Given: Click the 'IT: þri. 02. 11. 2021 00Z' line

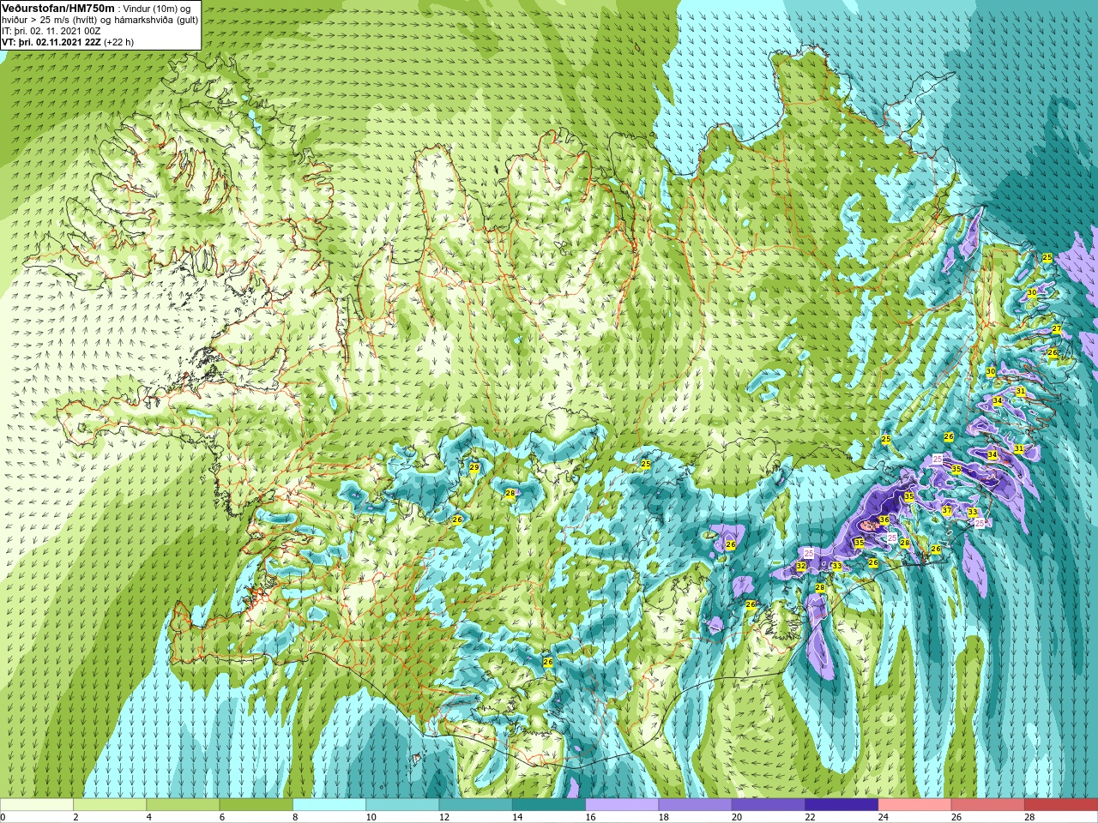Looking at the screenshot, I should (x=51, y=31).
